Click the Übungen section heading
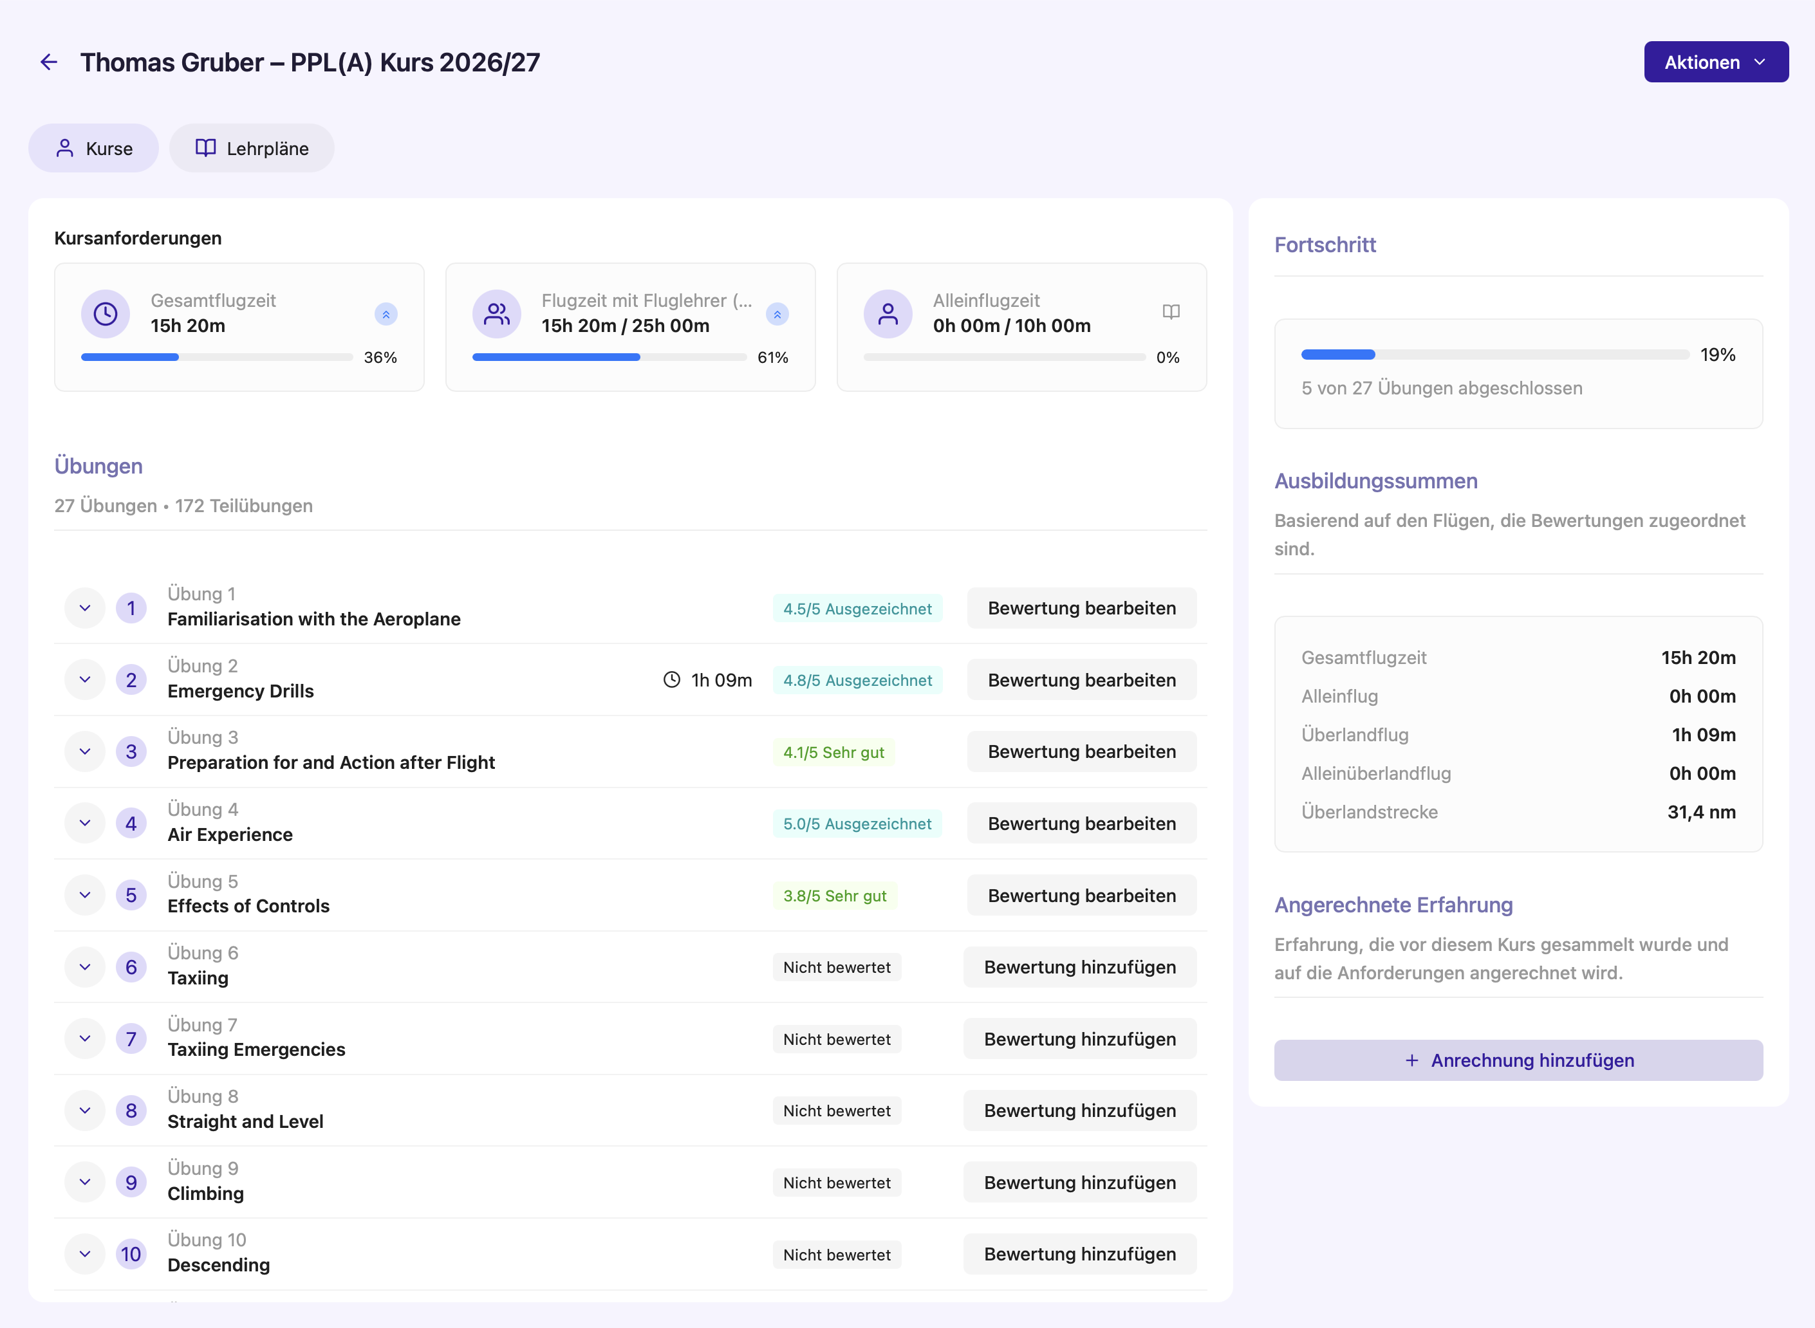This screenshot has height=1328, width=1815. tap(98, 465)
